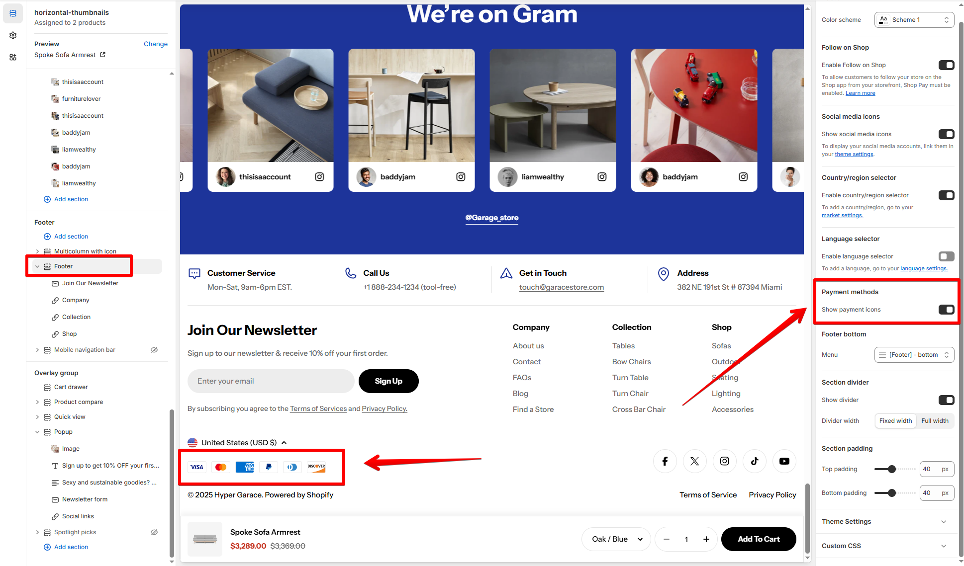Screen dimensions: 964x566
Task: Toggle Enable Follow on Shop switch
Action: point(946,65)
